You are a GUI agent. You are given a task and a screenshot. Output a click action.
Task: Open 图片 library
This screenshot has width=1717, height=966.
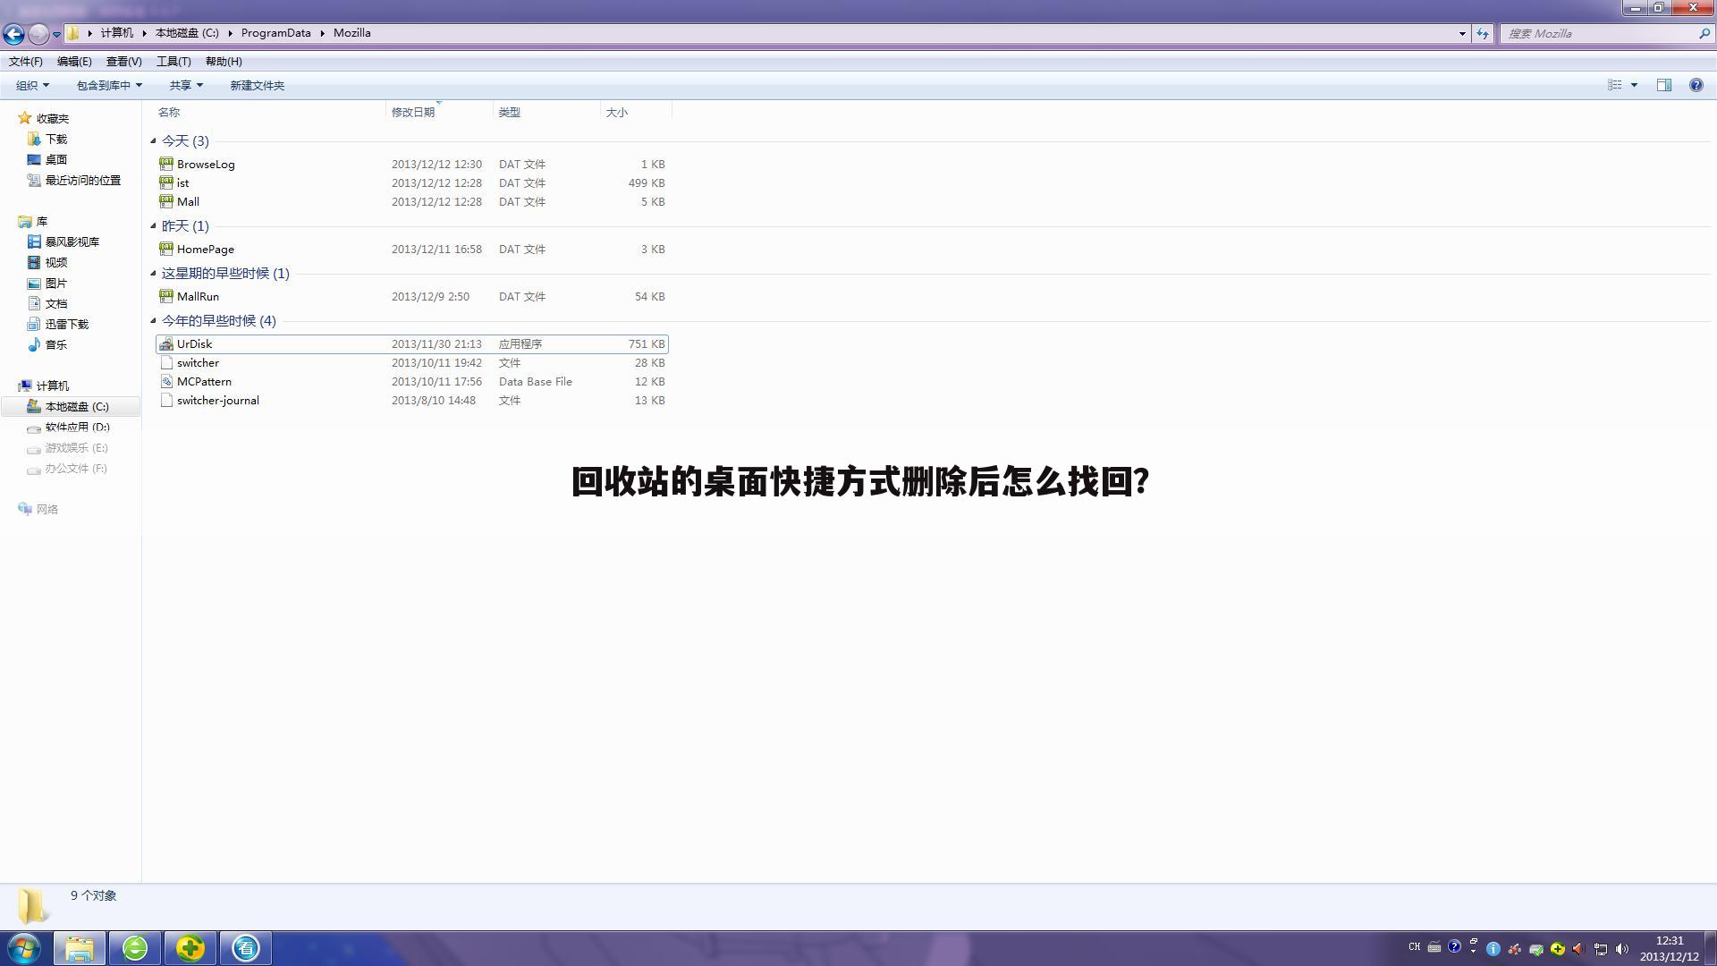(x=56, y=283)
